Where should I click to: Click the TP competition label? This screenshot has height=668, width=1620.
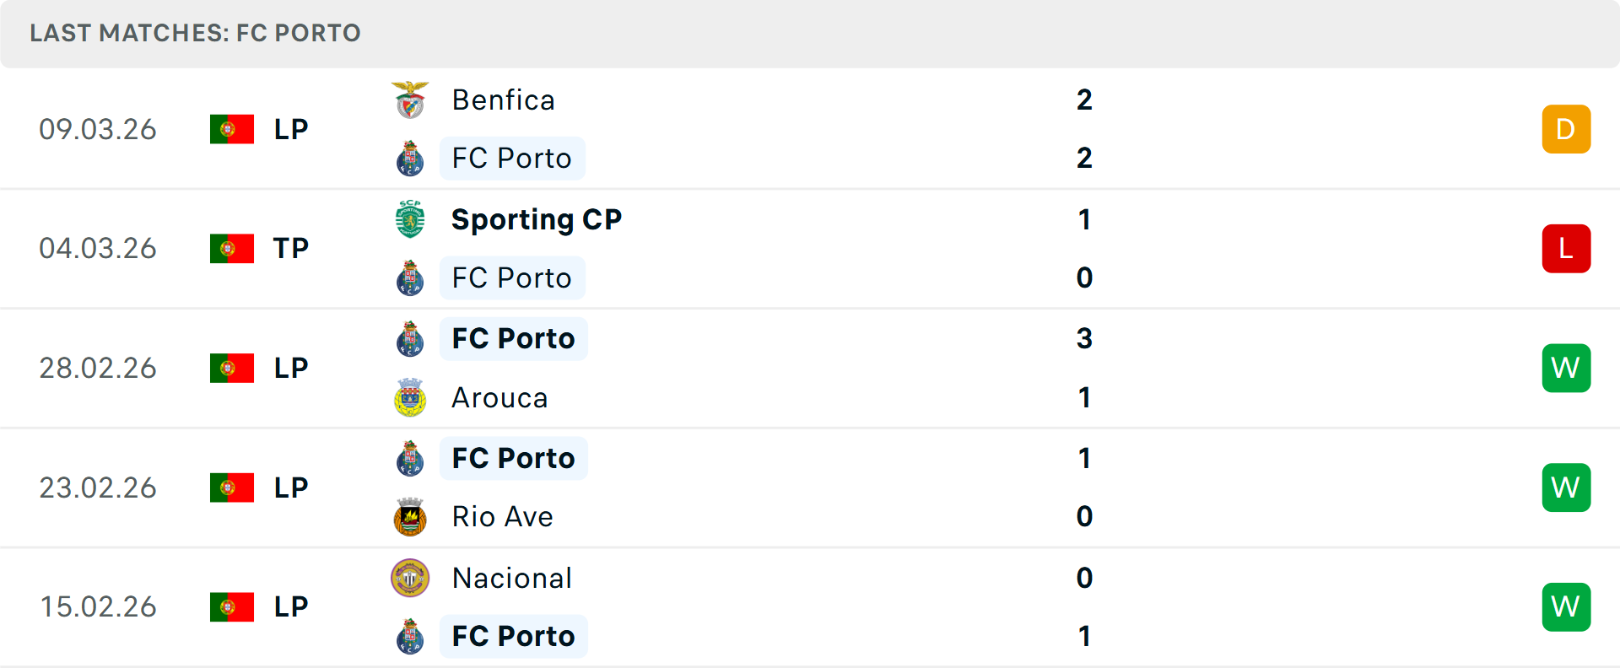290,249
